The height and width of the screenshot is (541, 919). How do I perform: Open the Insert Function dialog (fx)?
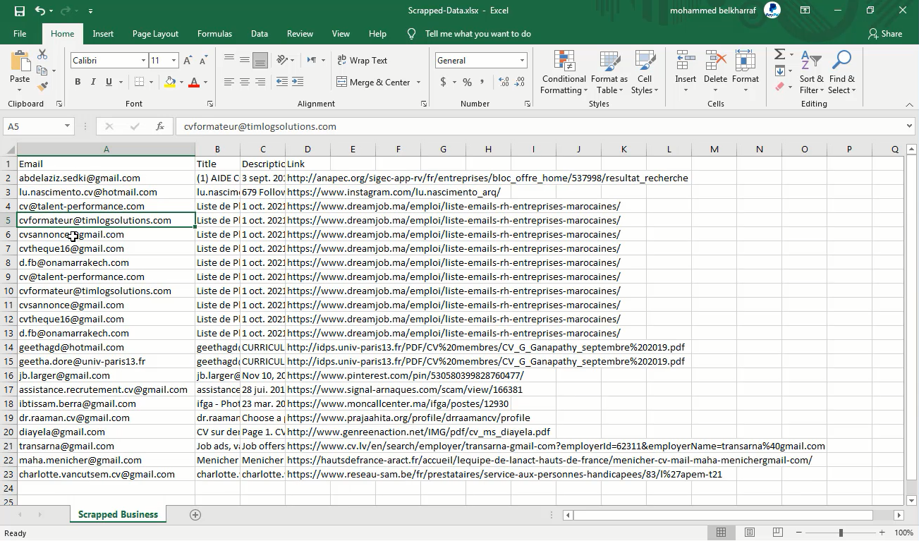[160, 126]
